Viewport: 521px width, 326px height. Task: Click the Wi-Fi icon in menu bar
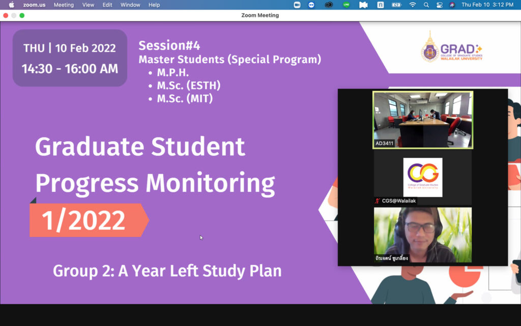tap(413, 5)
